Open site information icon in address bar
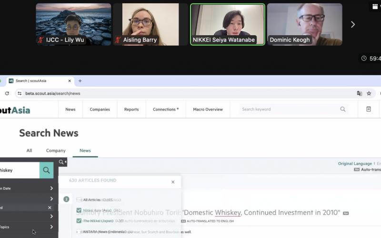Viewport: 381px width, 238px height. click(x=20, y=93)
